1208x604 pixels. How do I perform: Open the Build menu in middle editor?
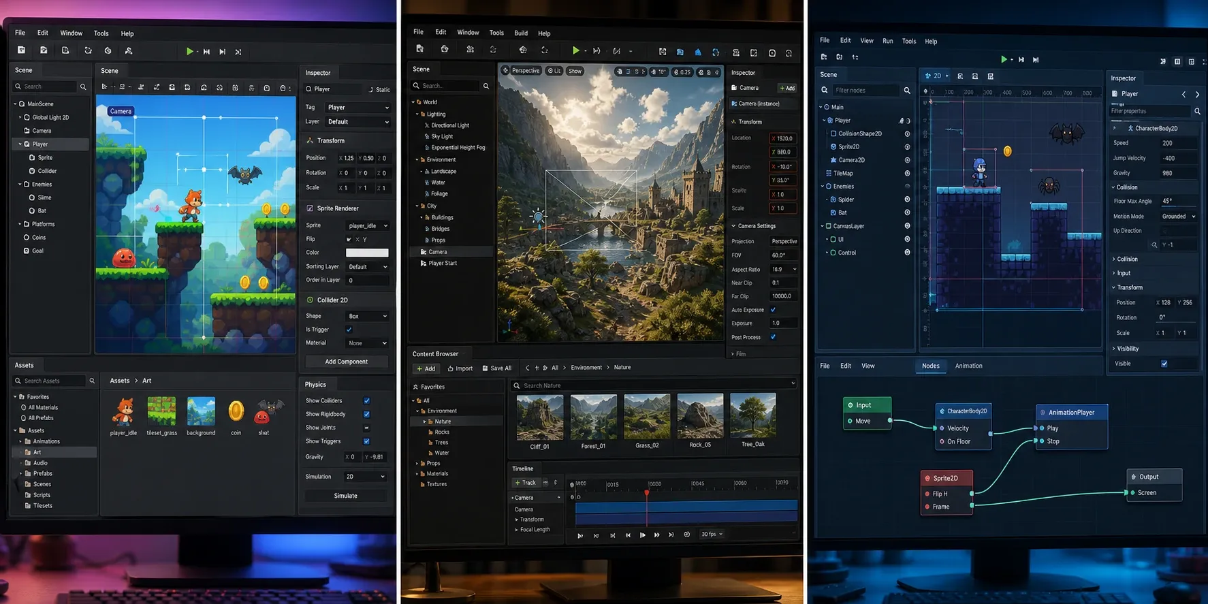point(521,33)
